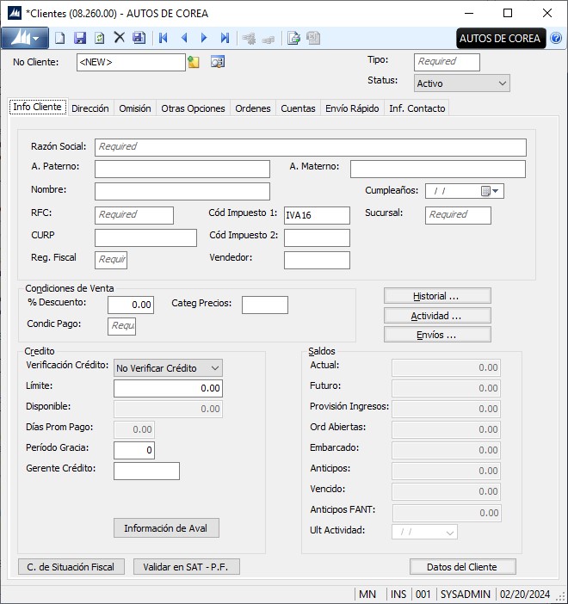568x604 pixels.
Task: Click into the Razón Social field
Action: 310,147
